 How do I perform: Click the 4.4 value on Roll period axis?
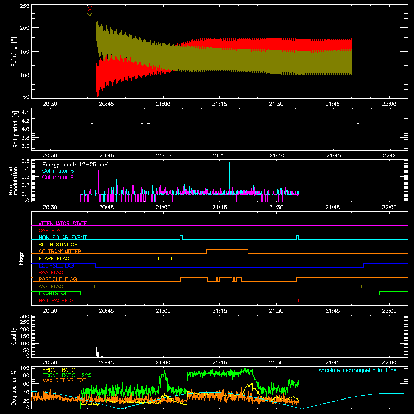point(25,112)
